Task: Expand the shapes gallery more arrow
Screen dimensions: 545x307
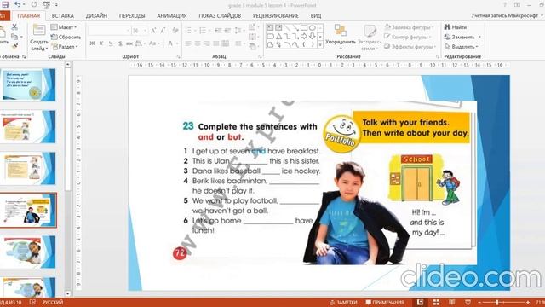Action: pos(320,44)
